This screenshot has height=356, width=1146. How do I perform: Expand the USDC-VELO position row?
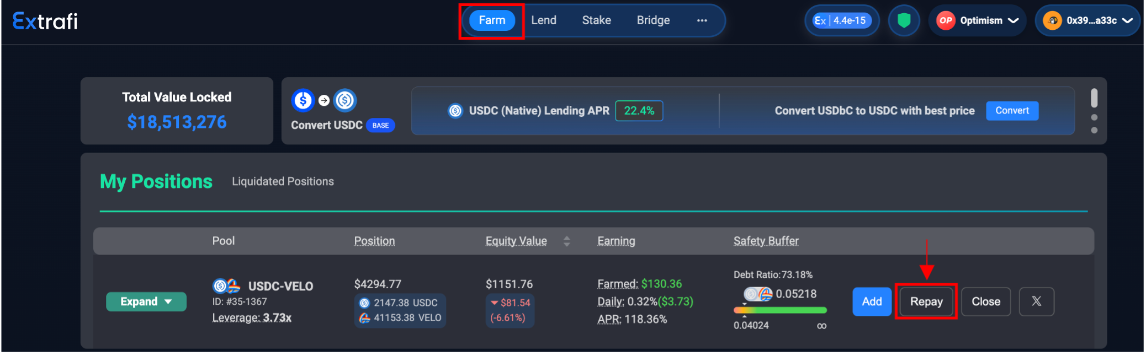[146, 301]
